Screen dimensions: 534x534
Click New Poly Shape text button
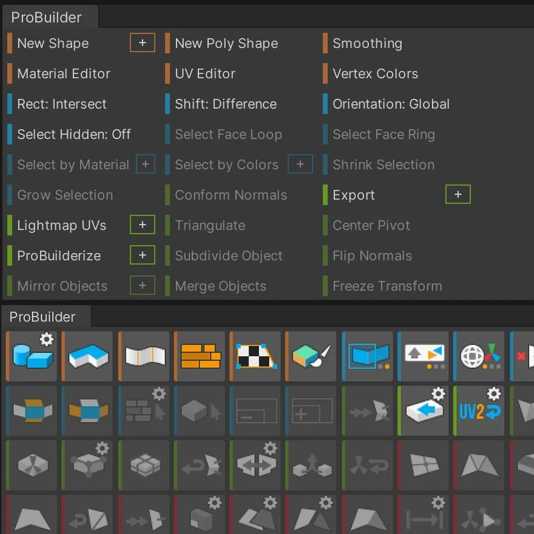226,43
